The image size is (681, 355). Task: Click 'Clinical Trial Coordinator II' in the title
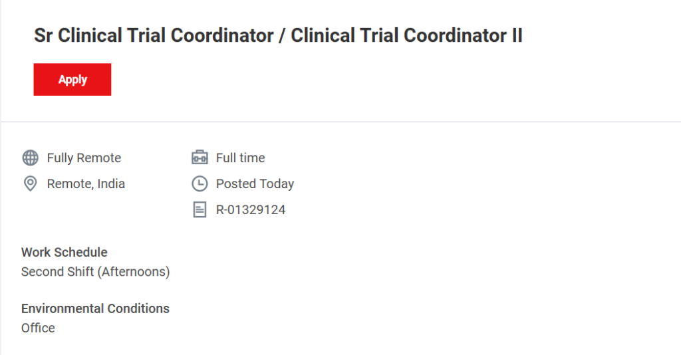pos(406,36)
